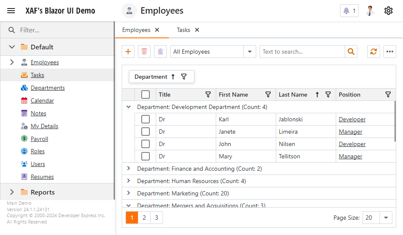Screen dimensions: 403x235
Task: Expand the Human Resources group
Action: tap(129, 181)
